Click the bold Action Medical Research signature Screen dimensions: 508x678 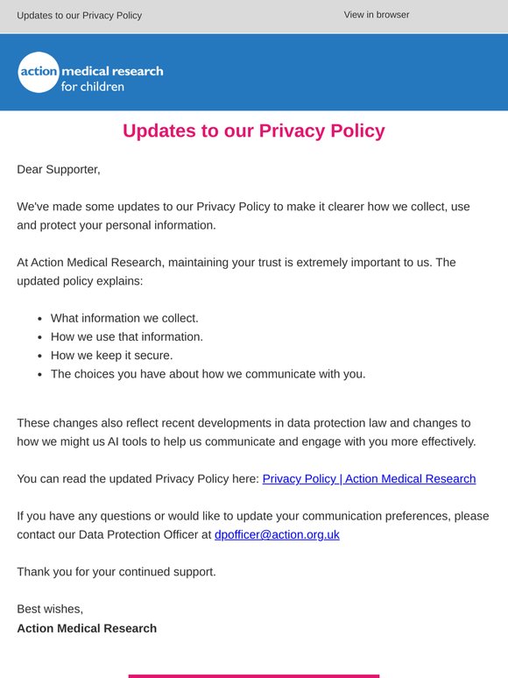(x=87, y=628)
